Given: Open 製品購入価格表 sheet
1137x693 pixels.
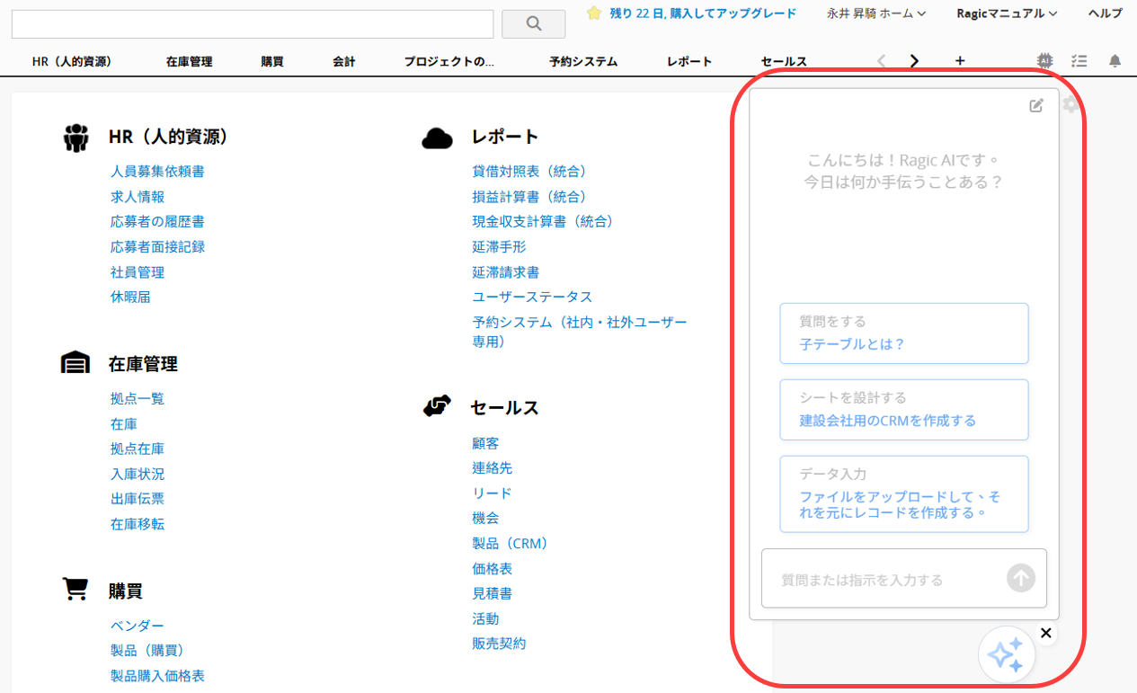Looking at the screenshot, I should click(x=157, y=676).
